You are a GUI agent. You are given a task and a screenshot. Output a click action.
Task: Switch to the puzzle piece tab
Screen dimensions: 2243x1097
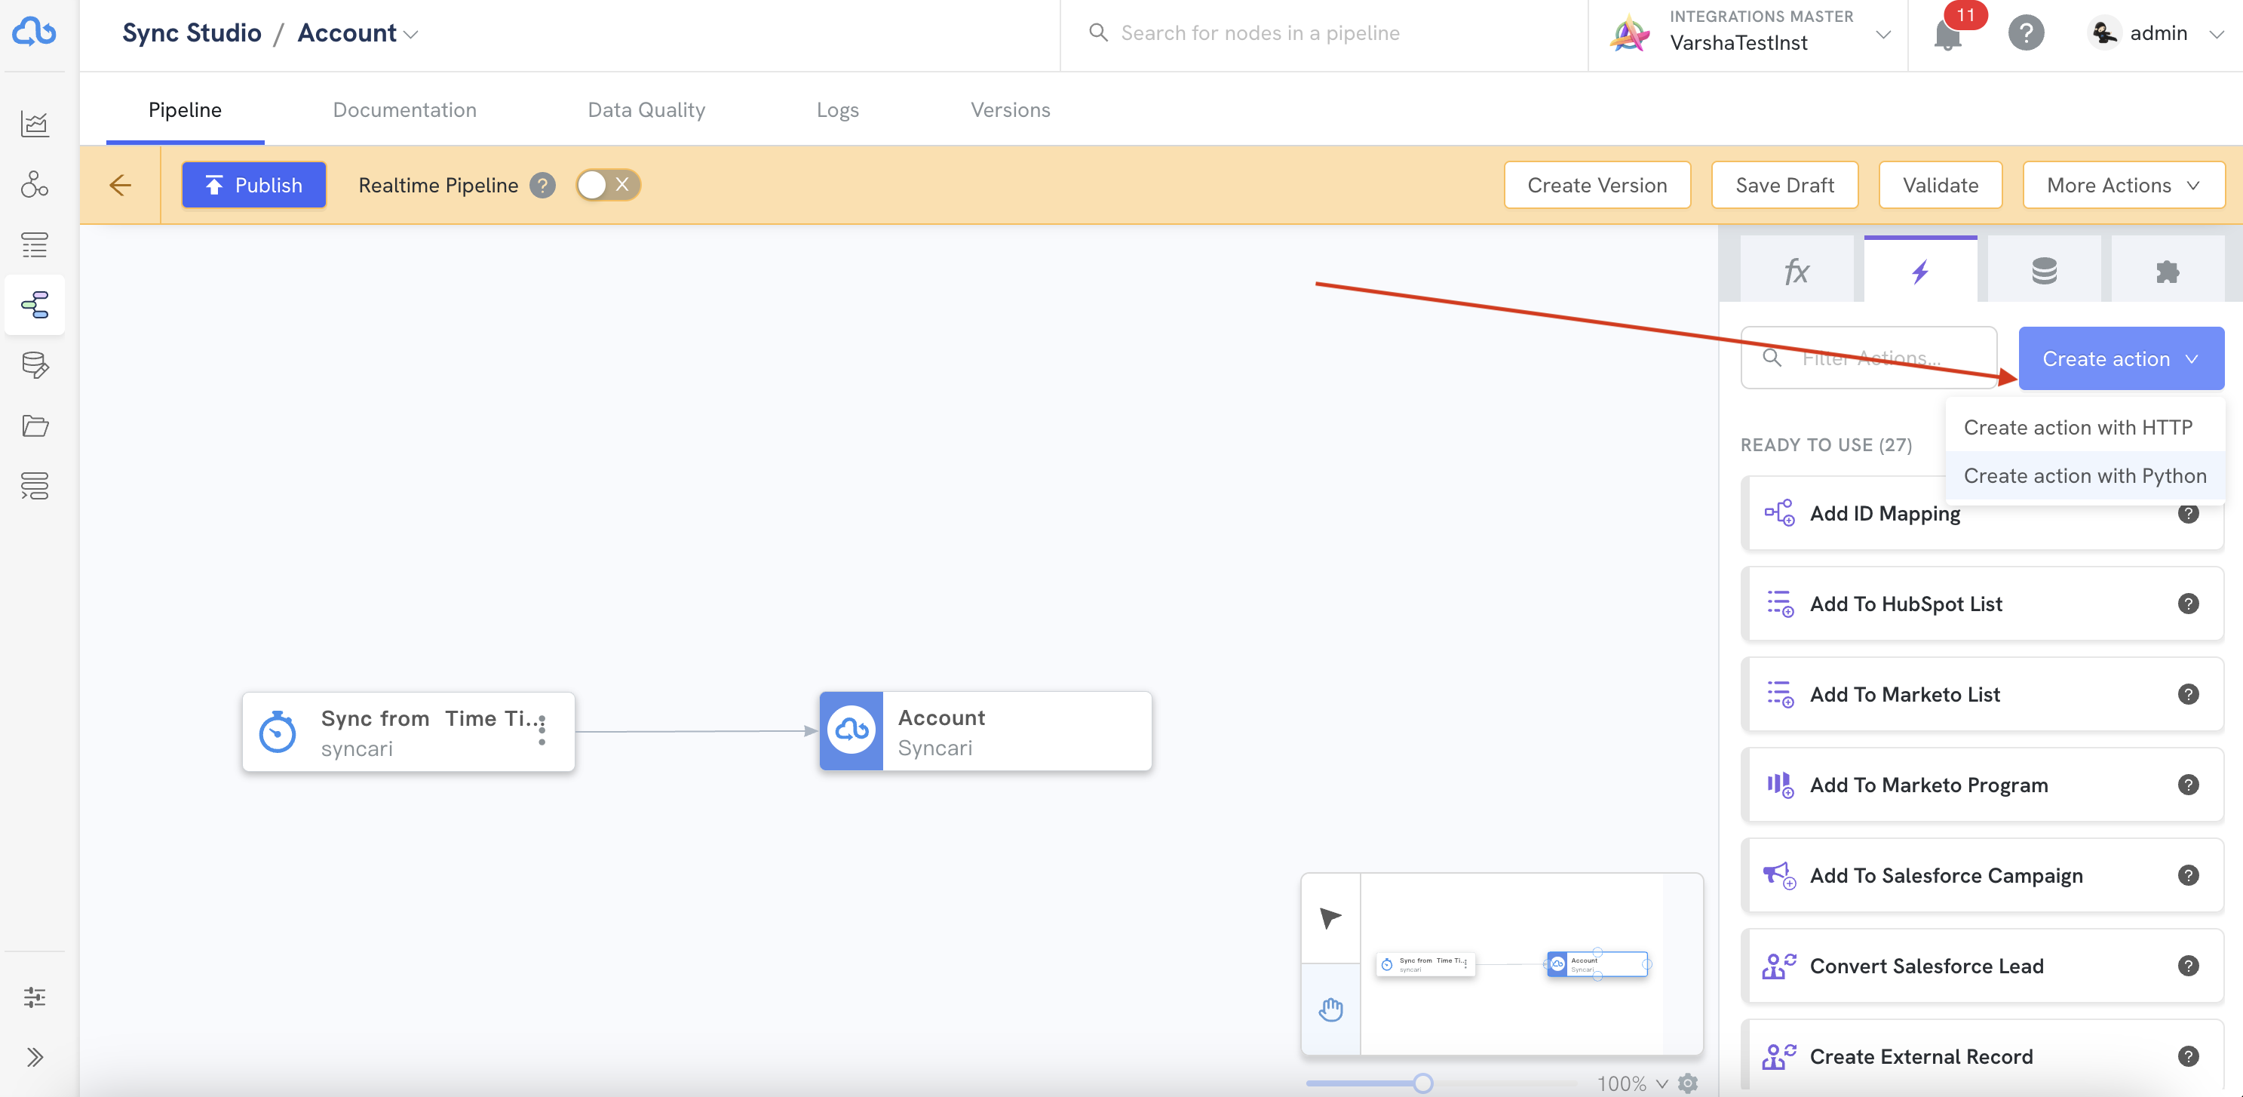[2168, 270]
